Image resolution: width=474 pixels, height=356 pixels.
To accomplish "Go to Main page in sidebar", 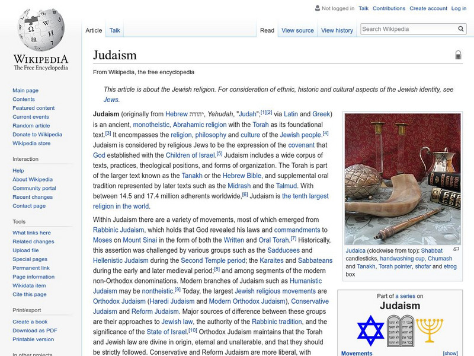I will (x=25, y=91).
